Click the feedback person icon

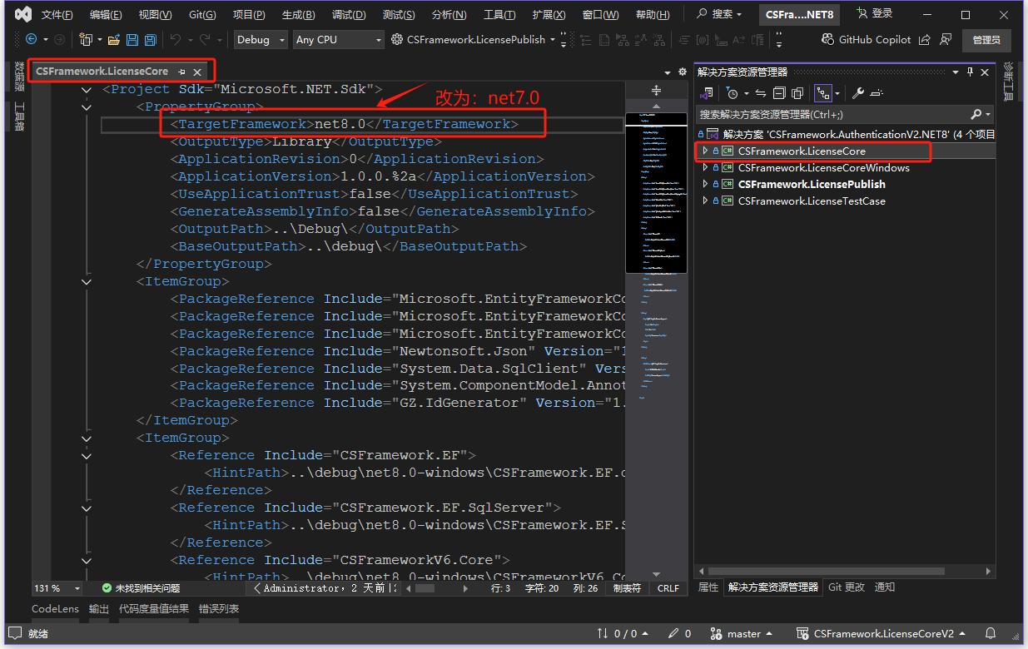tap(946, 39)
